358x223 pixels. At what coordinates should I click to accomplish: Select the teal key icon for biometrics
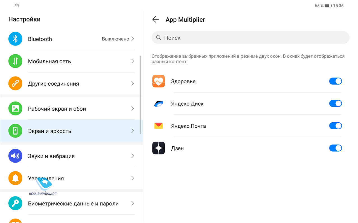tap(15, 203)
